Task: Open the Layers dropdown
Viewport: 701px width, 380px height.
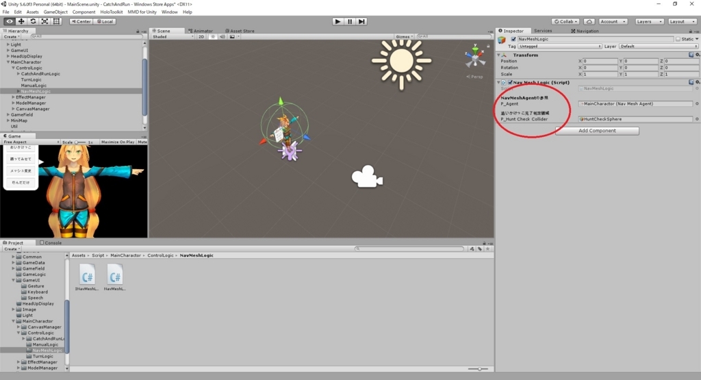Action: tap(649, 21)
